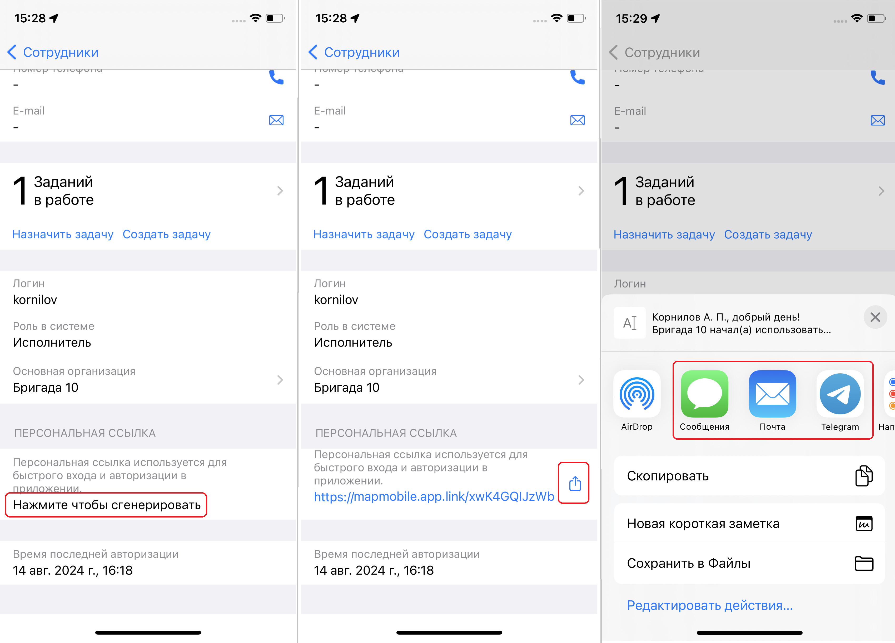Tap the share icon next to personal link

click(x=575, y=483)
